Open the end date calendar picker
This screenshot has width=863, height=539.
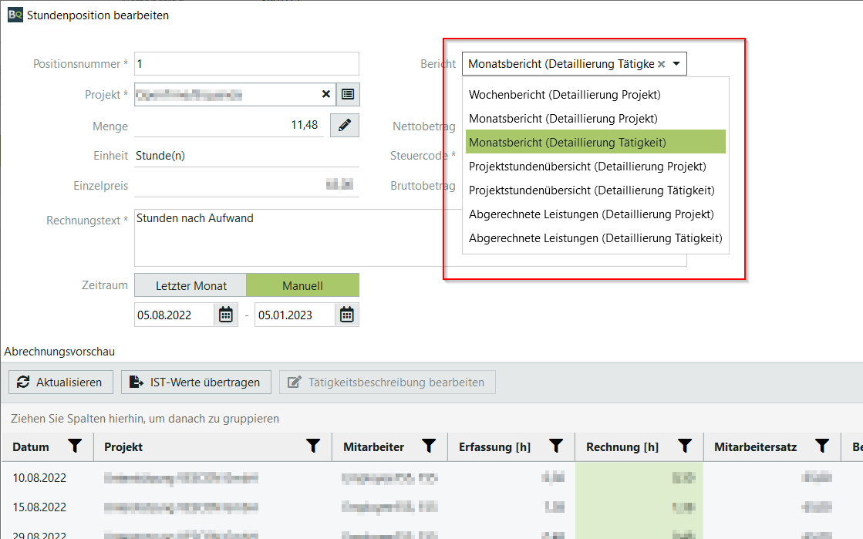(x=347, y=315)
